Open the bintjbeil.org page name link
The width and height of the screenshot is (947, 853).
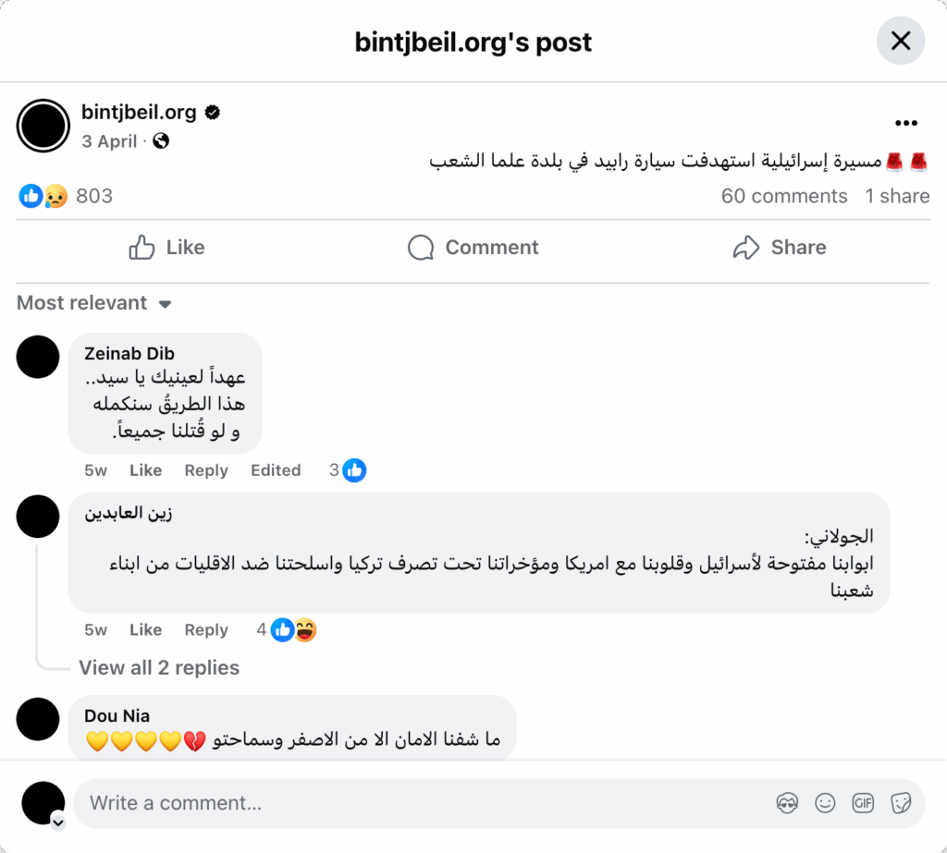pos(139,113)
